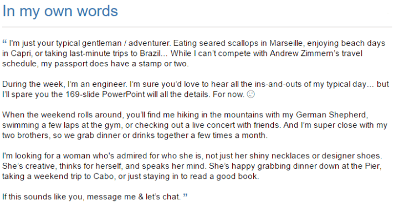Click the opening blue quotation mark
This screenshot has width=399, height=207.
tap(4, 42)
